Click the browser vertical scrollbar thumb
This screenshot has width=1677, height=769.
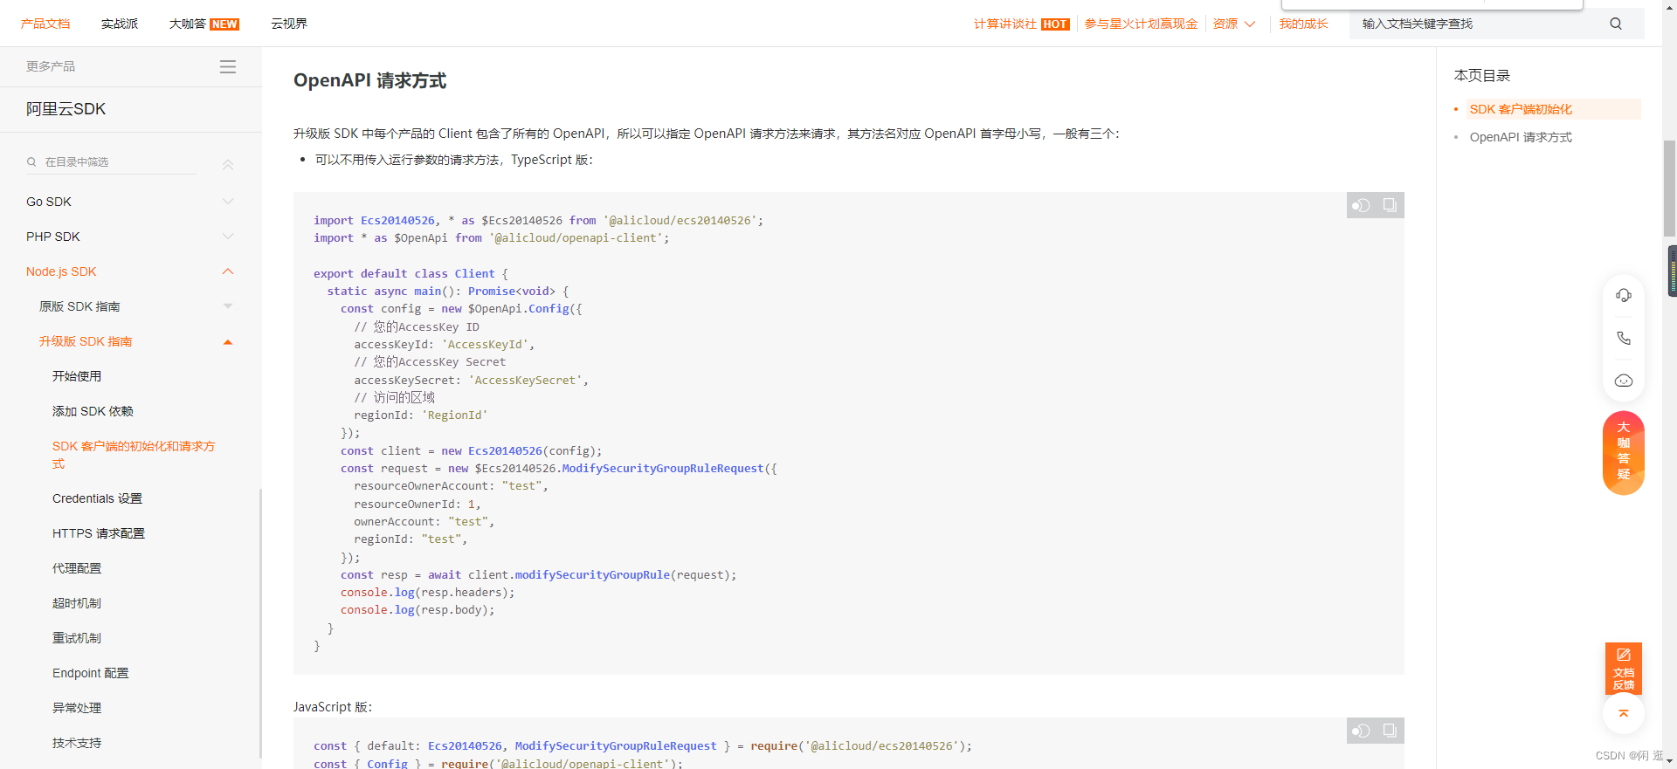point(1669,188)
